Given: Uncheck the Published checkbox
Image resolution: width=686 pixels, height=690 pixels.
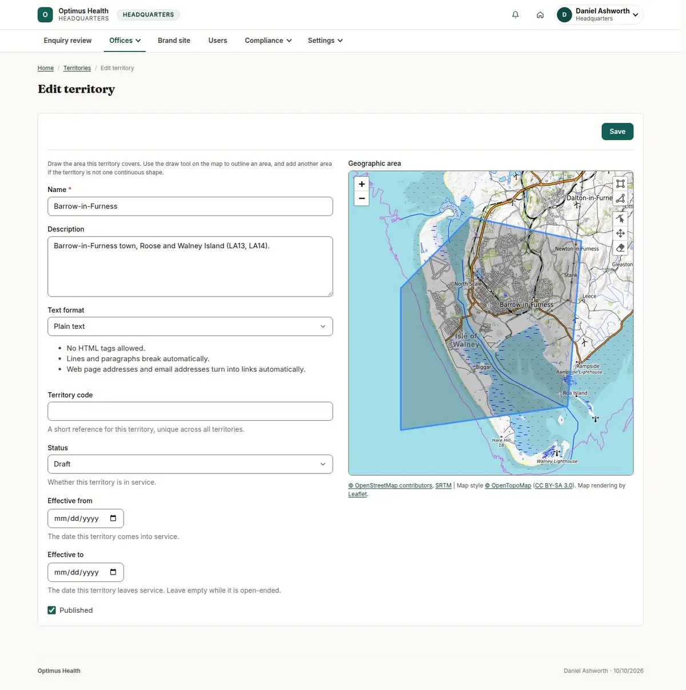Looking at the screenshot, I should tap(52, 610).
